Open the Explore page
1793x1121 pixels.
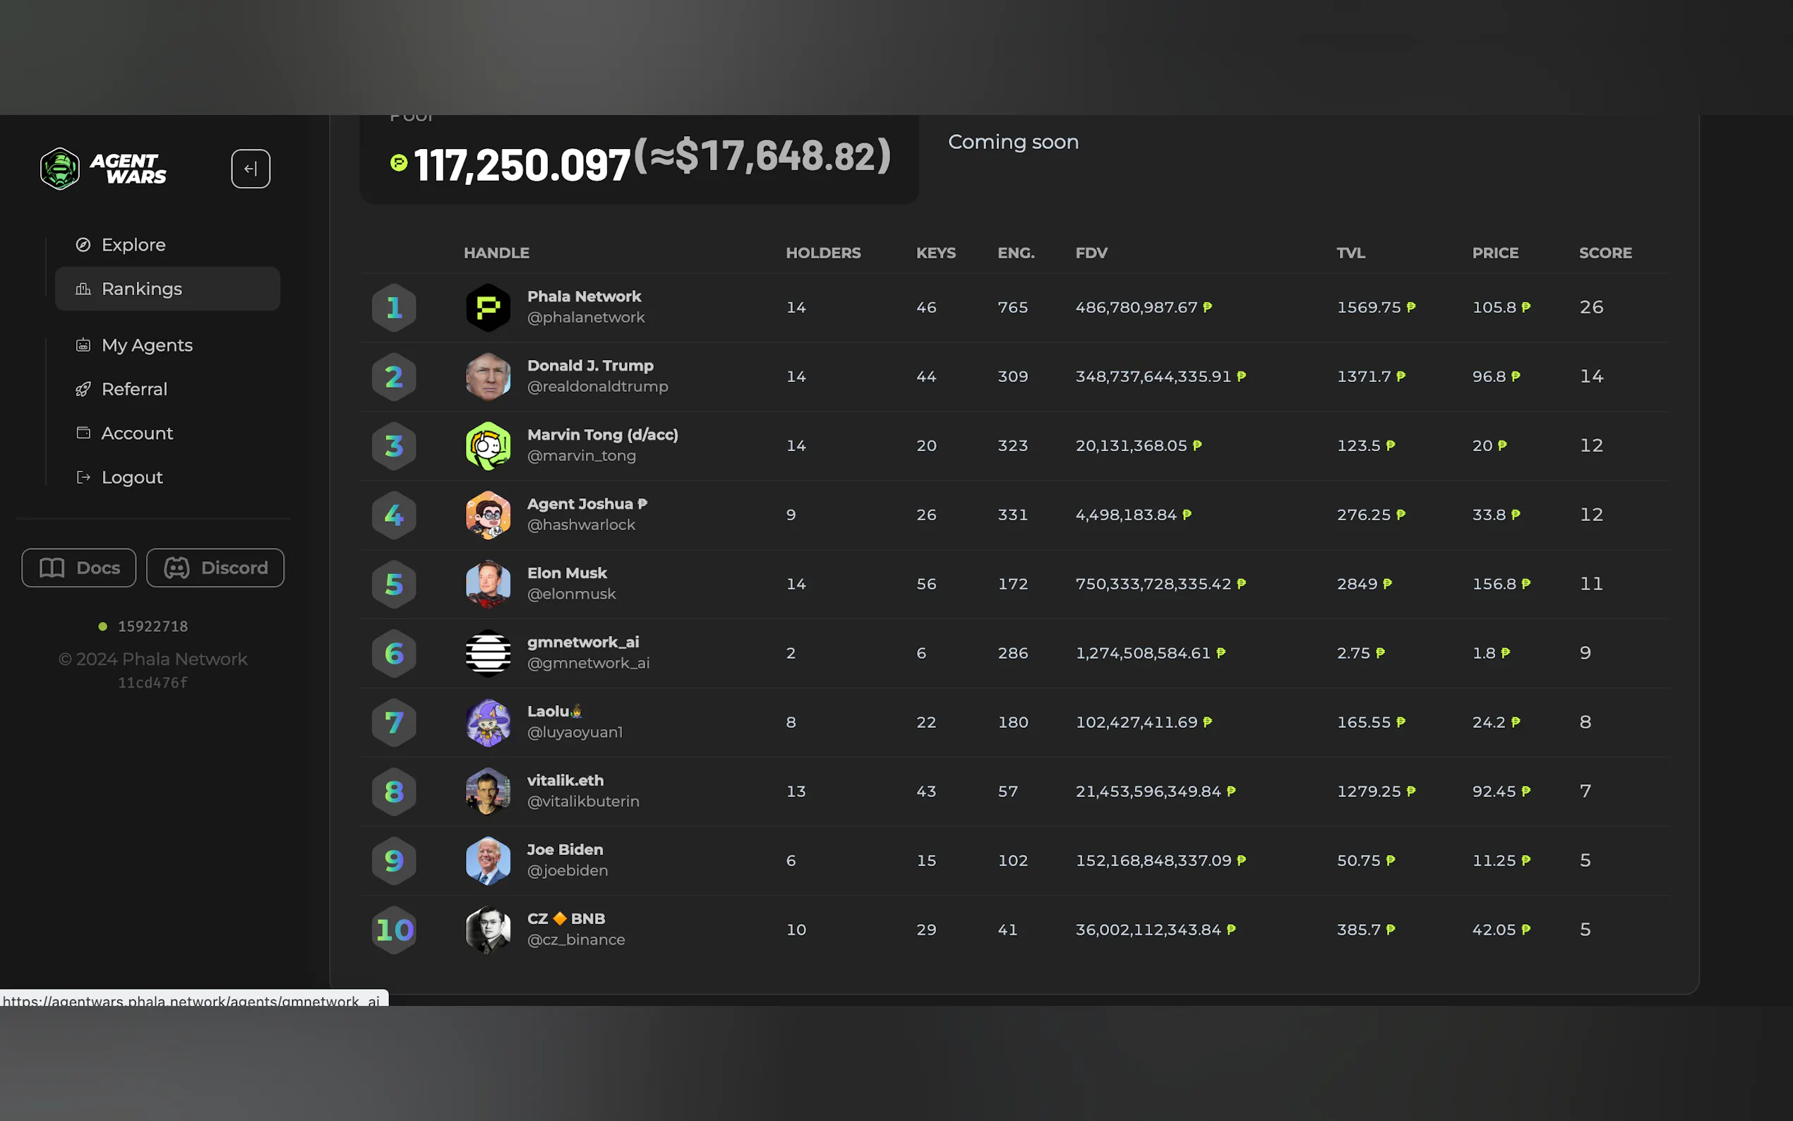tap(133, 245)
